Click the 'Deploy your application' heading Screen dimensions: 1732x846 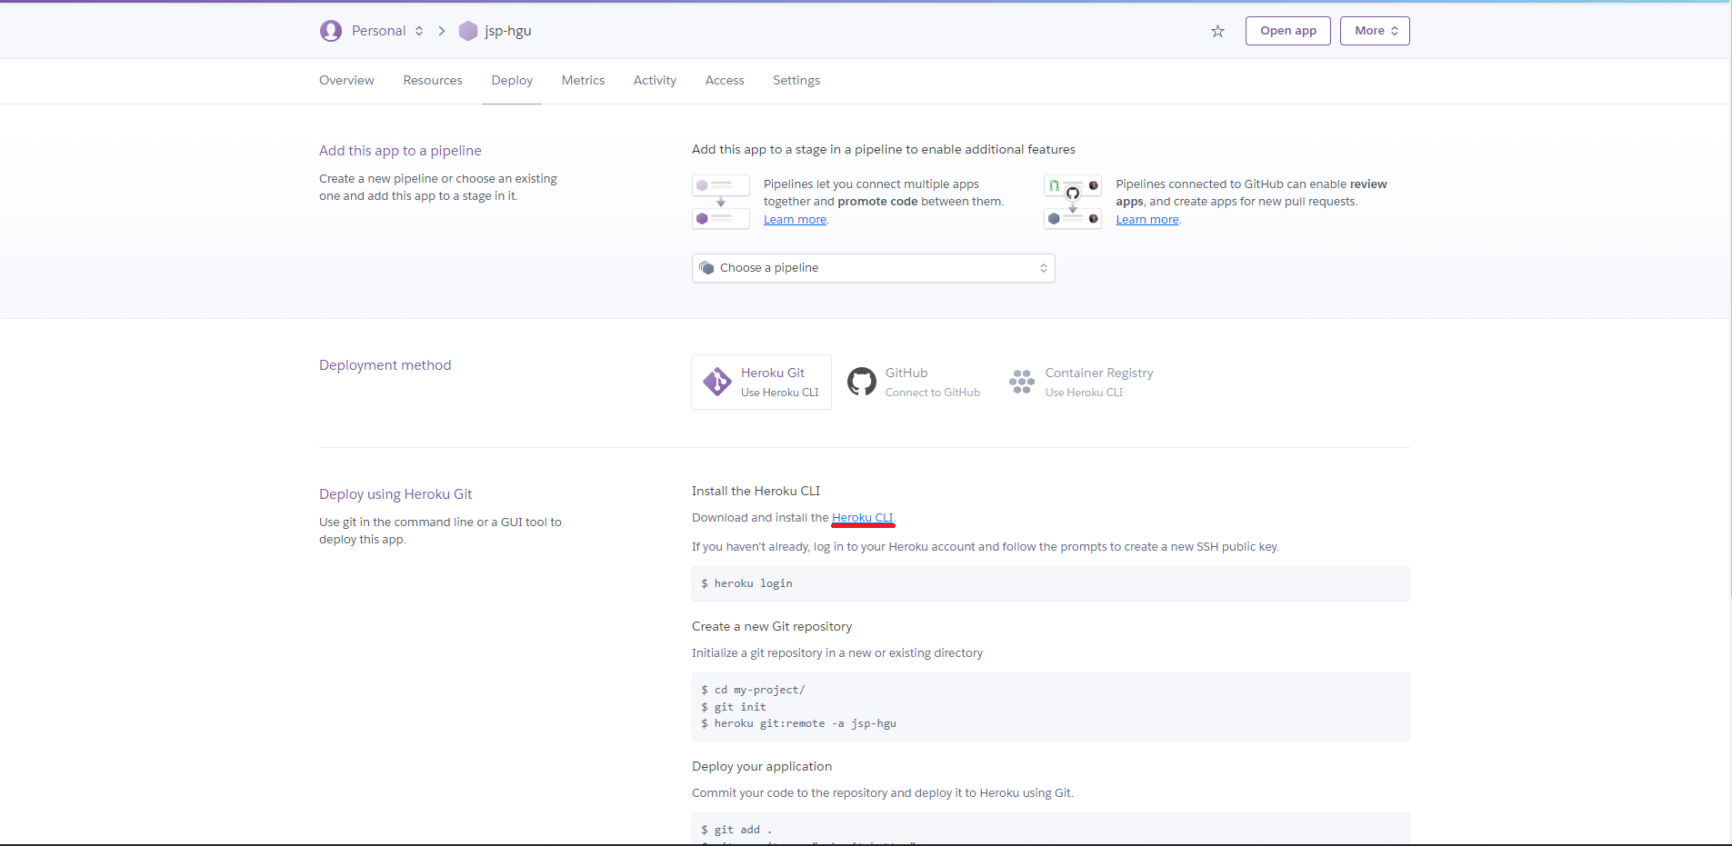762,767
